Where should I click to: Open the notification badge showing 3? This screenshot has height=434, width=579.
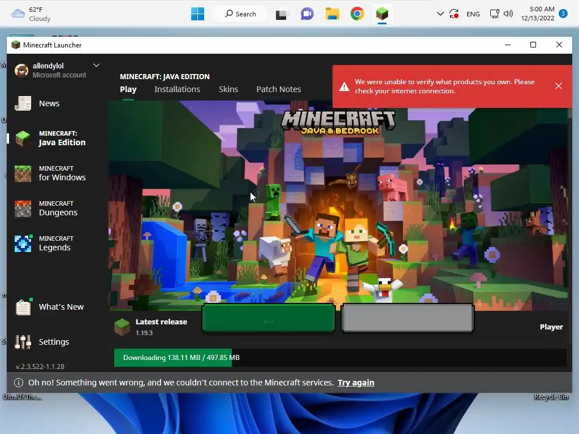point(563,14)
